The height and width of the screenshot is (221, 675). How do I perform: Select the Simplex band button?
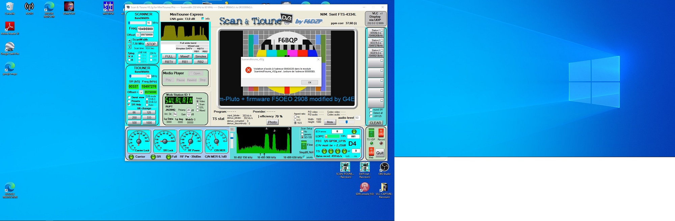(x=201, y=57)
